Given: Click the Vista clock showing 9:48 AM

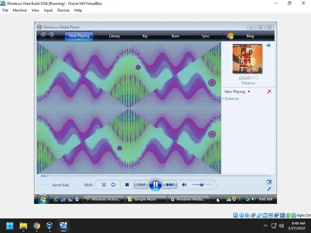Looking at the screenshot, I should pos(265,199).
